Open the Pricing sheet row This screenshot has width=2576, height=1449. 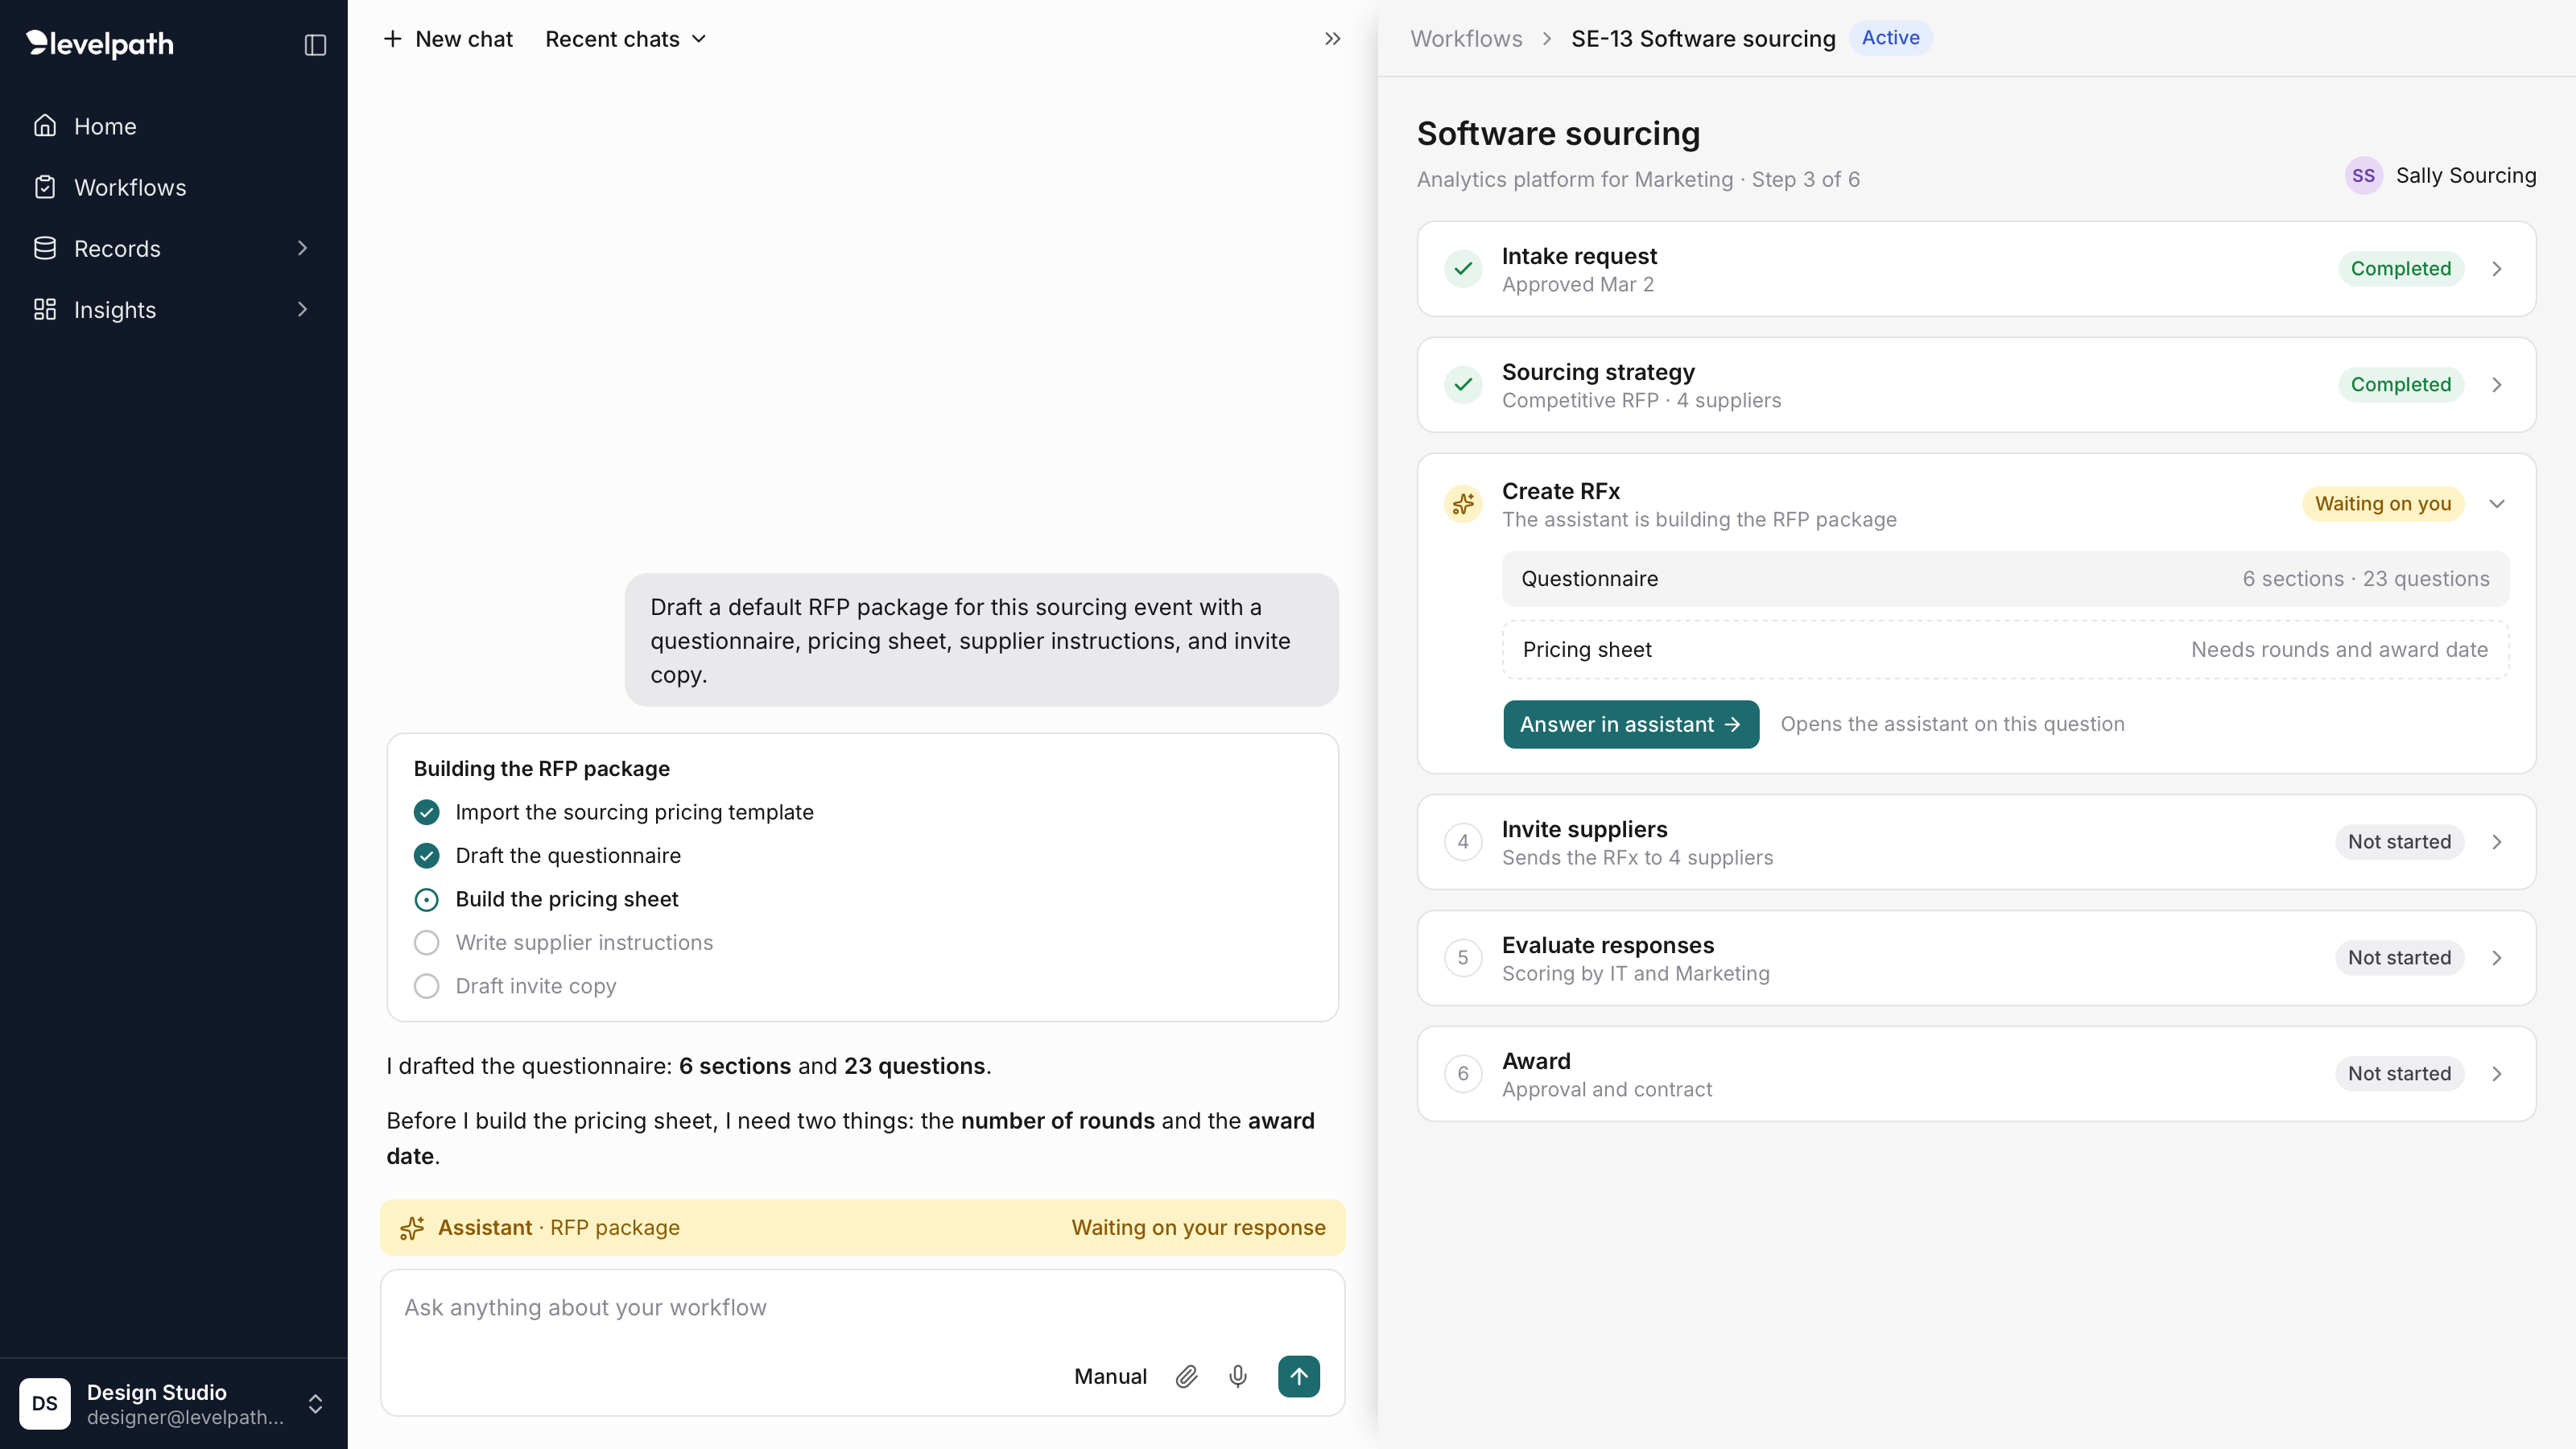[2005, 649]
